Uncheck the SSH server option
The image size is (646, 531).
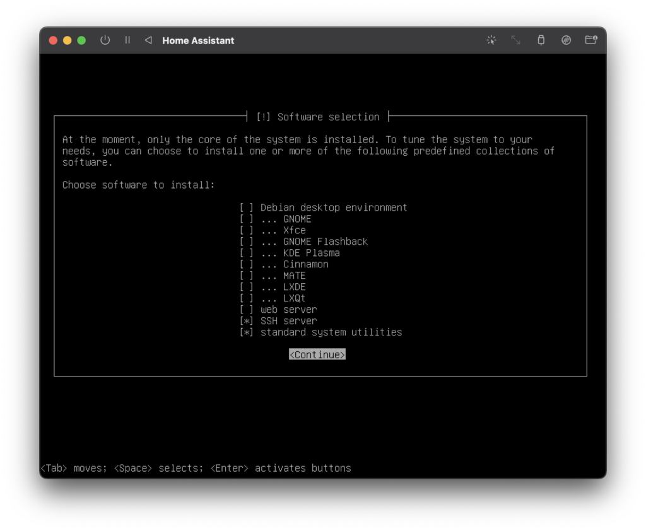(247, 321)
